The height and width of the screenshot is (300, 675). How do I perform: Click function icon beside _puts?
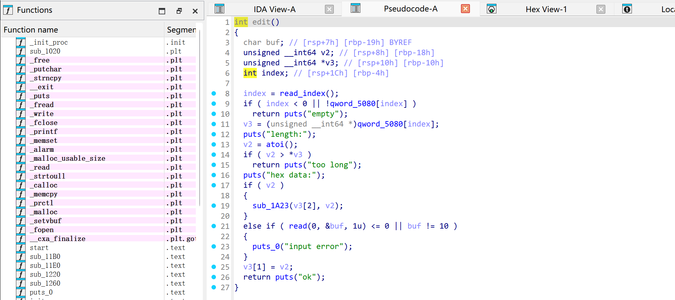point(21,96)
